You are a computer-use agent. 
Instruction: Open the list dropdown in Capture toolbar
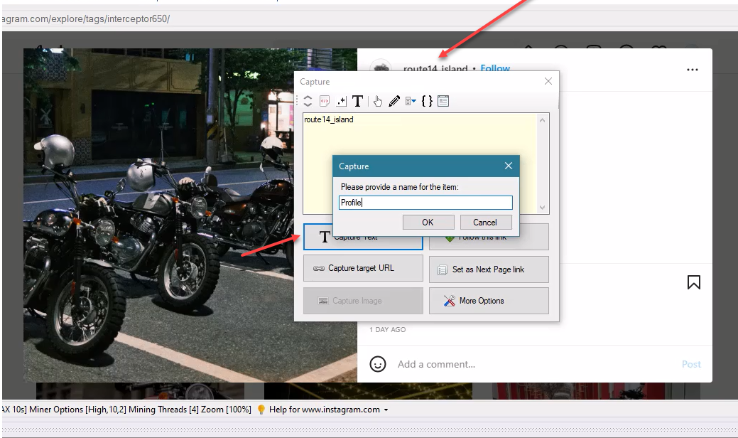[x=411, y=102]
